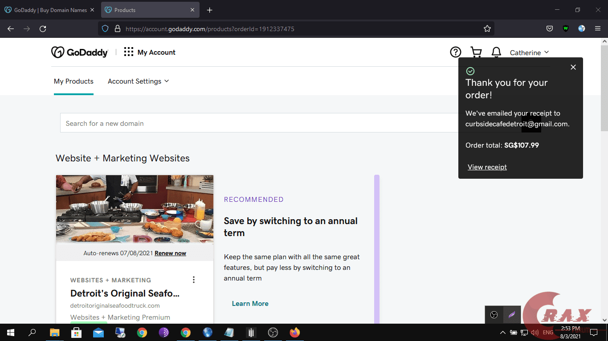Click the GoDaddy logo

(x=80, y=52)
